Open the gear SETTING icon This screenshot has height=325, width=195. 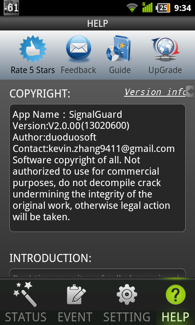[x=127, y=295]
